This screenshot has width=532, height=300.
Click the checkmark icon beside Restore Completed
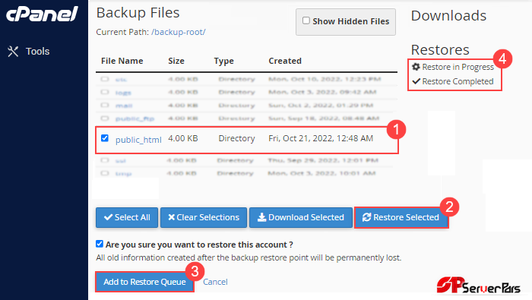click(x=416, y=81)
